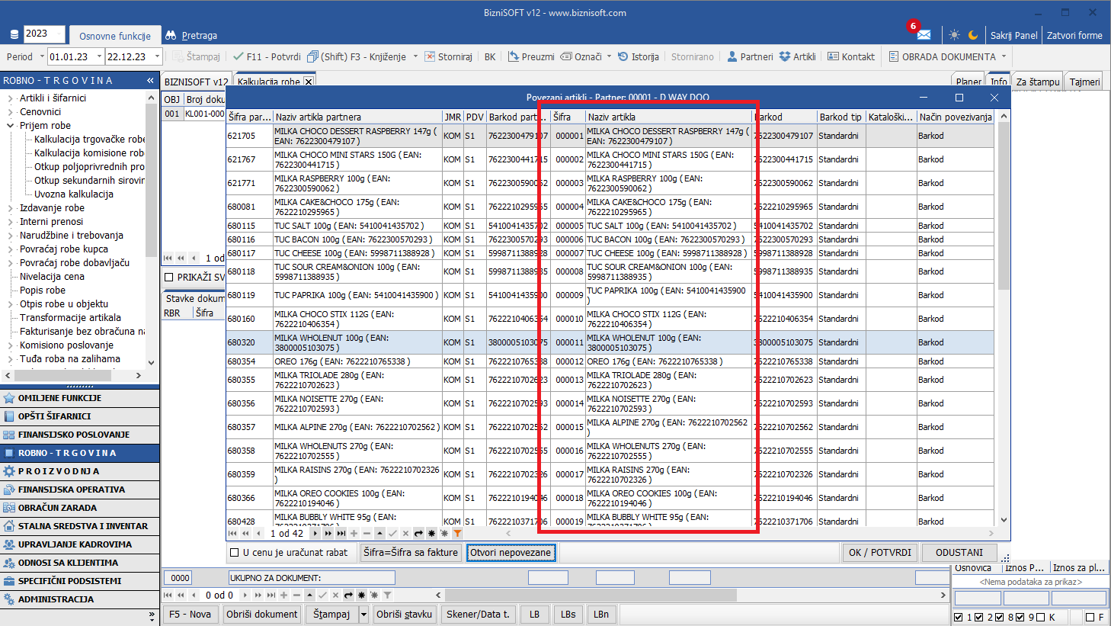Screen dimensions: 1111x626
Task: Collapse the ROBNO - TRGOVINA side panel
Action: click(x=150, y=80)
